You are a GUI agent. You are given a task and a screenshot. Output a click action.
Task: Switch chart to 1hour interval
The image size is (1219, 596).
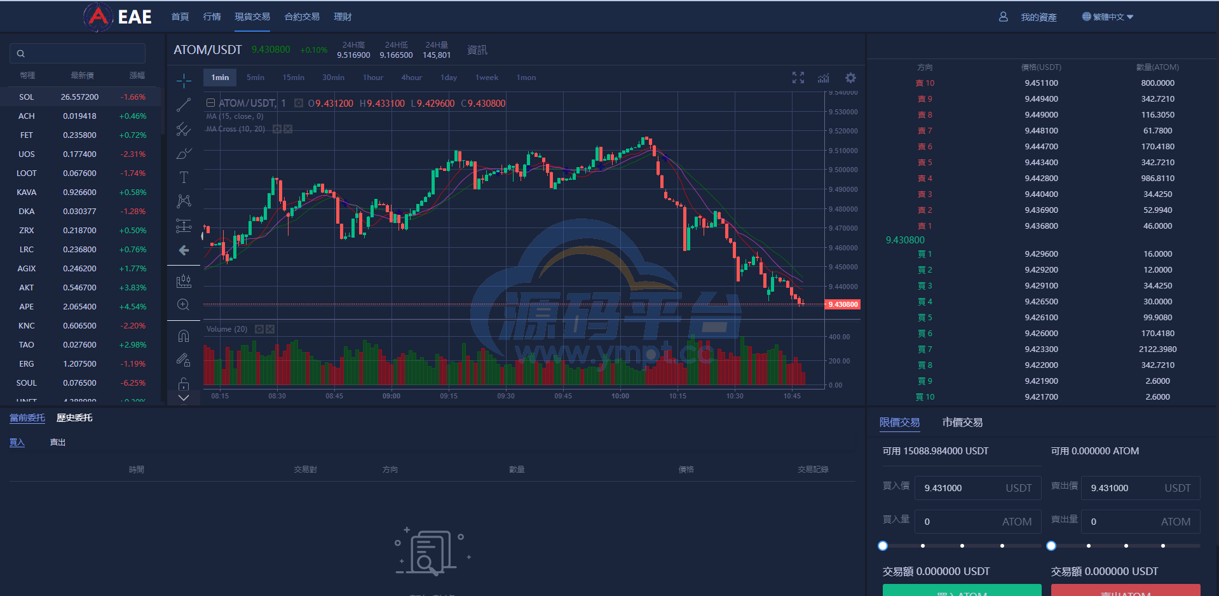tap(373, 78)
